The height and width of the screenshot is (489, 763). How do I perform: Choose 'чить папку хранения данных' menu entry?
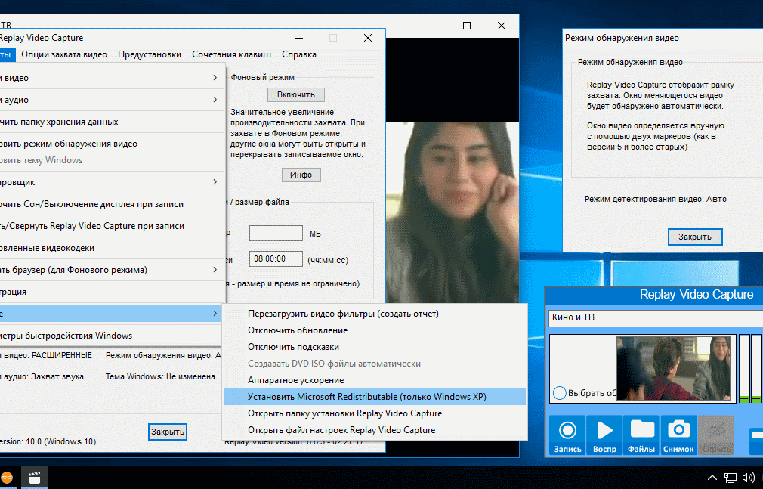112,122
